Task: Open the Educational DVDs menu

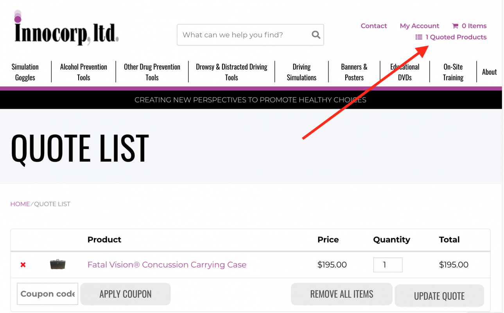Action: tap(404, 72)
